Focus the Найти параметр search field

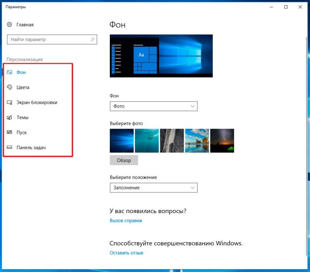(48, 40)
